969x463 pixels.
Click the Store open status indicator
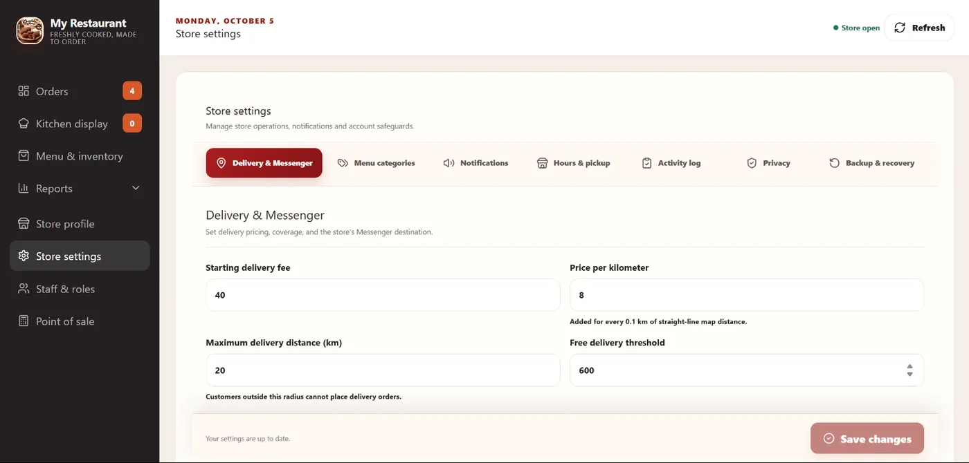click(857, 28)
